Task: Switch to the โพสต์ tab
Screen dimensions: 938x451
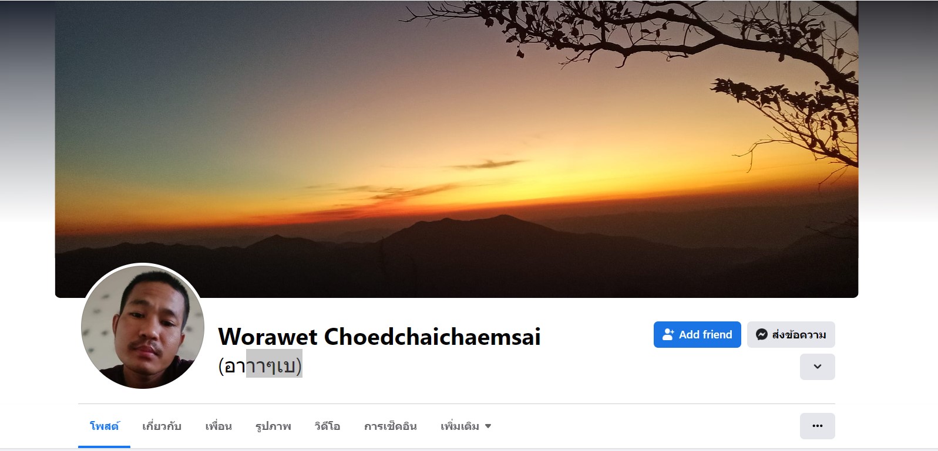Action: (104, 426)
